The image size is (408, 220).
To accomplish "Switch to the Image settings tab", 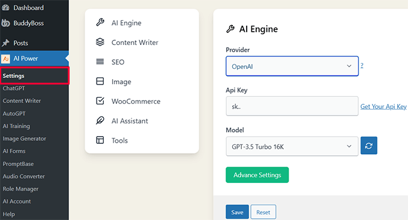I will tap(121, 82).
